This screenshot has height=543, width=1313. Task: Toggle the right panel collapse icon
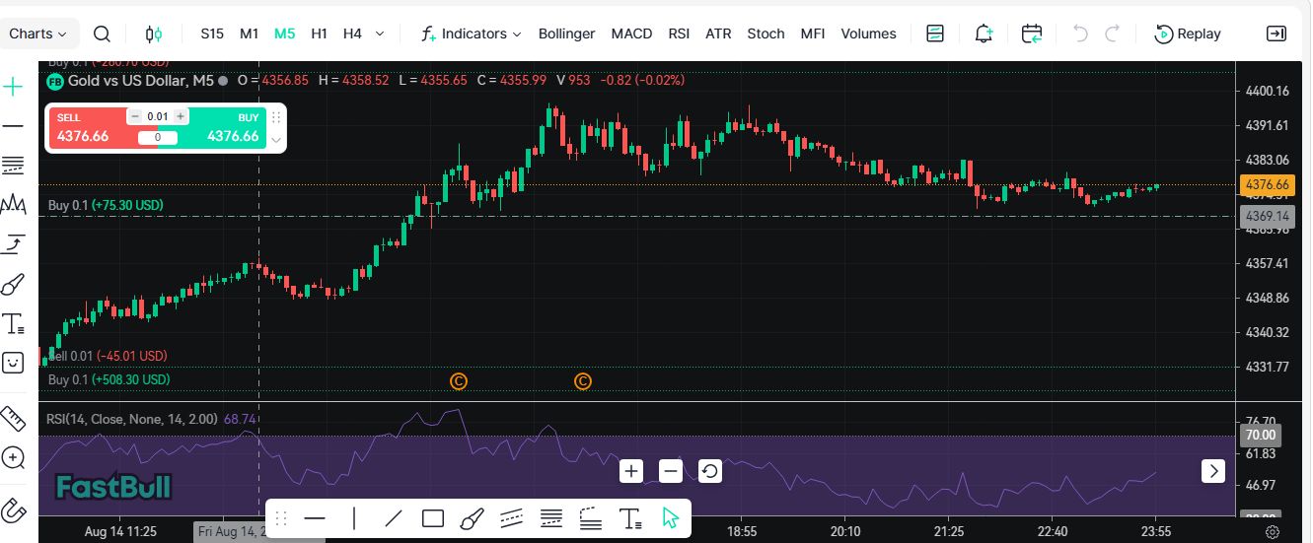tap(1276, 34)
